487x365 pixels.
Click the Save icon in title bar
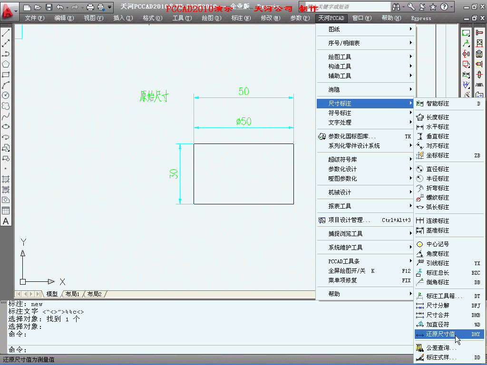coord(49,7)
